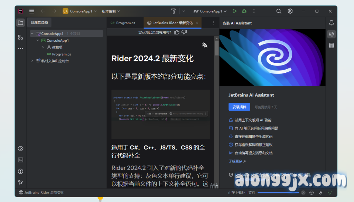Click the download patch progress bar
Screen dimensions: 354x202
(278, 193)
